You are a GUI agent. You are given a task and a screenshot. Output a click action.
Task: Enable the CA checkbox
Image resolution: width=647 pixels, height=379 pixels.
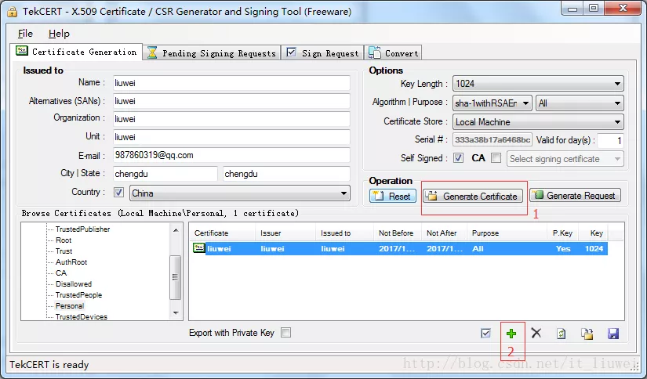[x=496, y=159]
